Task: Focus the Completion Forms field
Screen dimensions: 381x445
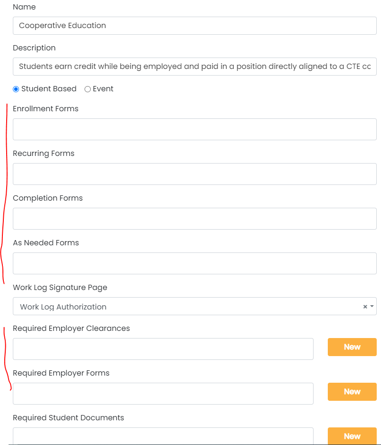Action: tap(194, 219)
